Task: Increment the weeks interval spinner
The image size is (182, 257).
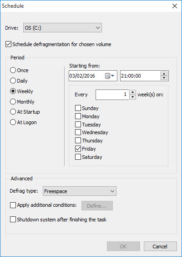Action: click(x=133, y=92)
